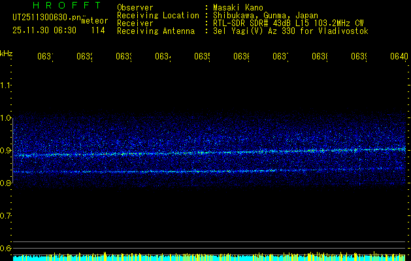
Task: Click observer name Masaki Kano
Action: pyautogui.click(x=238, y=7)
